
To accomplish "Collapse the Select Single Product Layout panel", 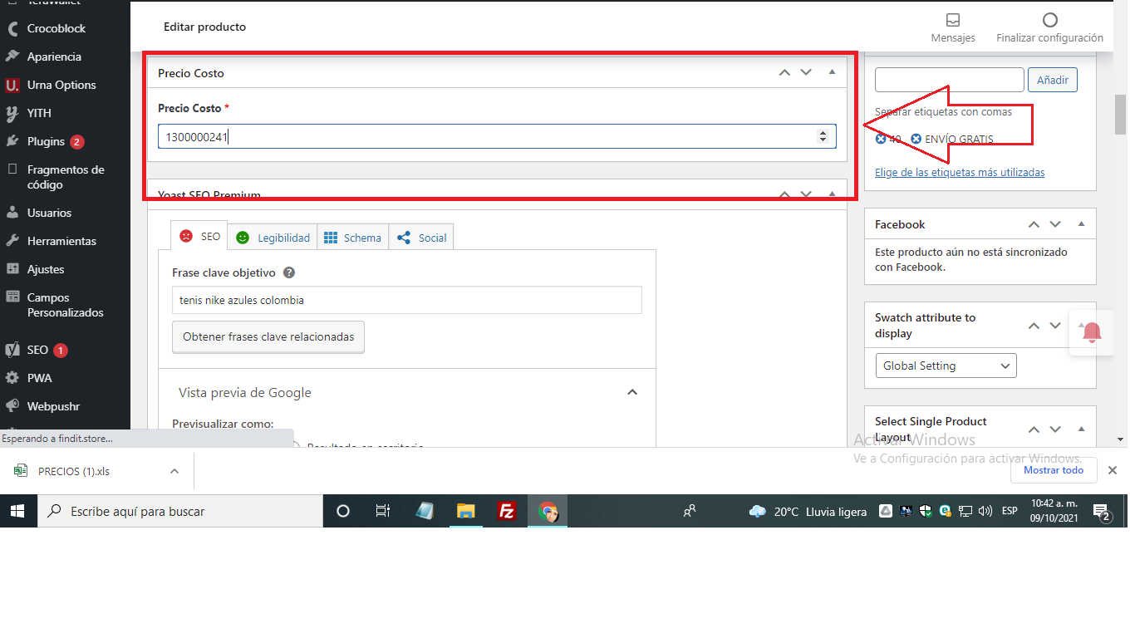I will coord(1081,429).
